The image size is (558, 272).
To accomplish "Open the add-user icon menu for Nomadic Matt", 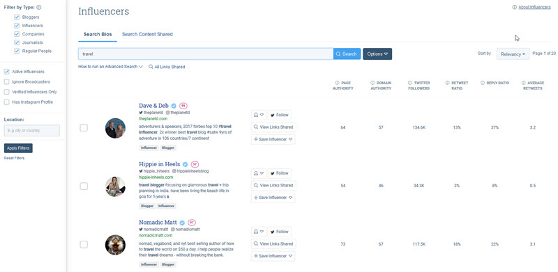I will tap(258, 232).
